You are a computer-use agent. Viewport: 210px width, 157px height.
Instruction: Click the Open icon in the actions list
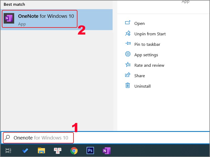coord(128,23)
